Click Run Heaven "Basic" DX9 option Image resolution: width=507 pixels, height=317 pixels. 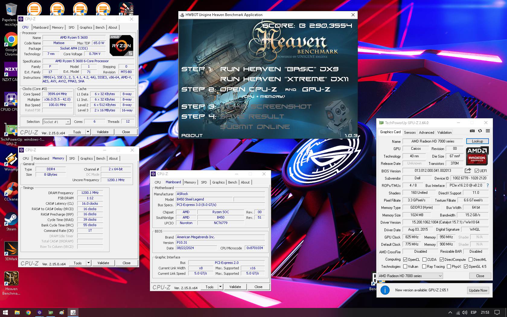[279, 69]
